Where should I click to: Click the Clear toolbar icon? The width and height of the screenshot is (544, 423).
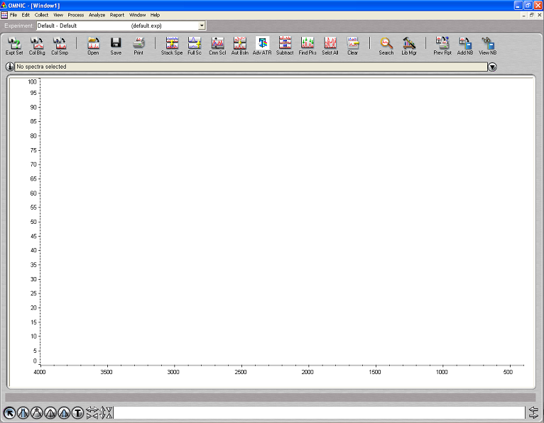coord(352,45)
